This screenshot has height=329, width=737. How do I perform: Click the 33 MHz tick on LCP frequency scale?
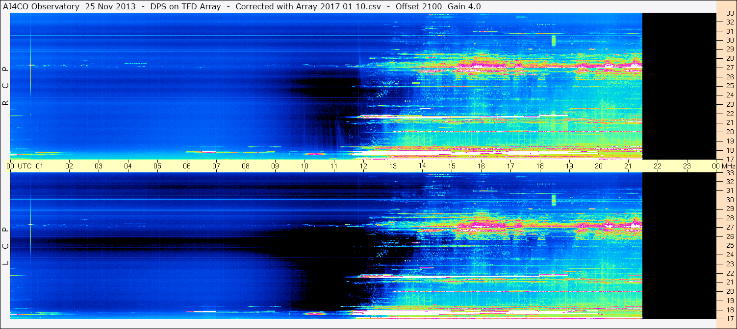(x=730, y=173)
